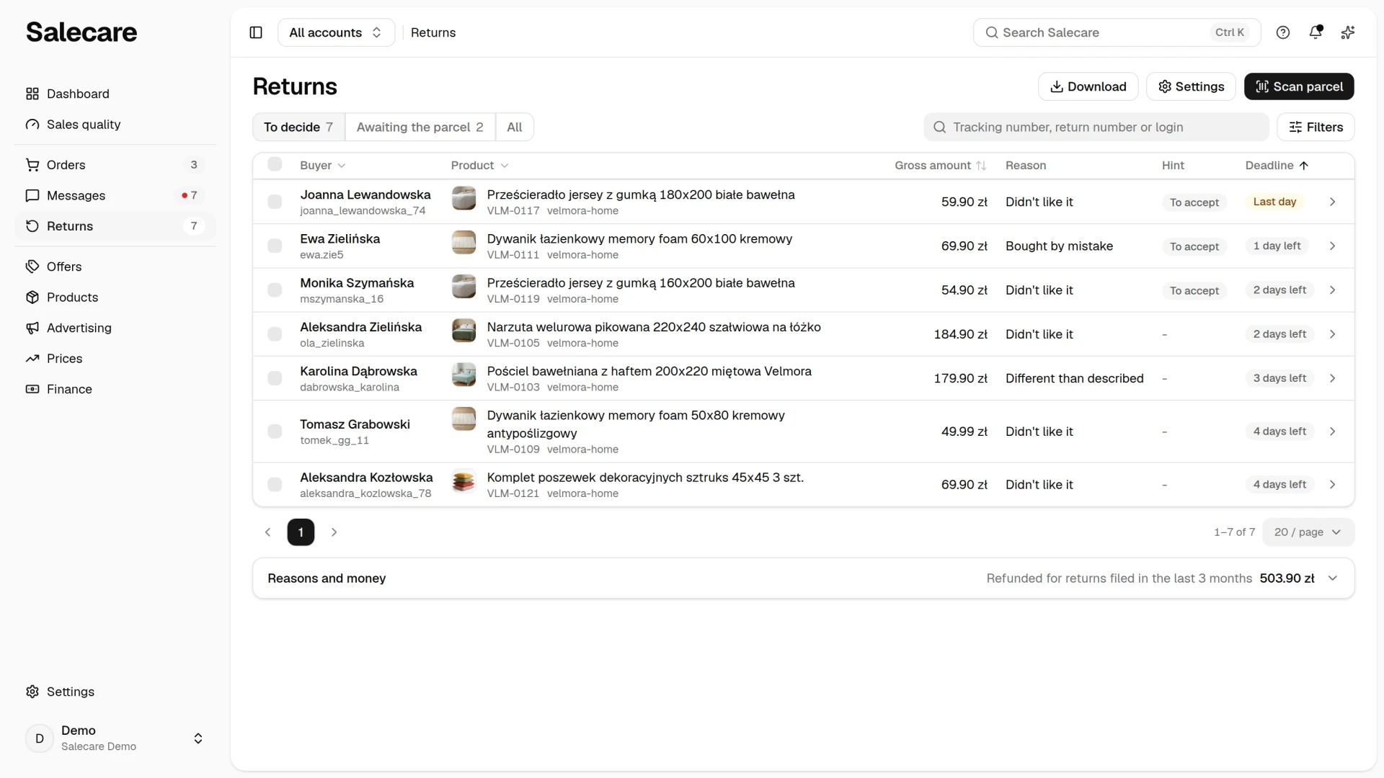The height and width of the screenshot is (778, 1384).
Task: Focus the tracking number search field
Action: pyautogui.click(x=1096, y=127)
